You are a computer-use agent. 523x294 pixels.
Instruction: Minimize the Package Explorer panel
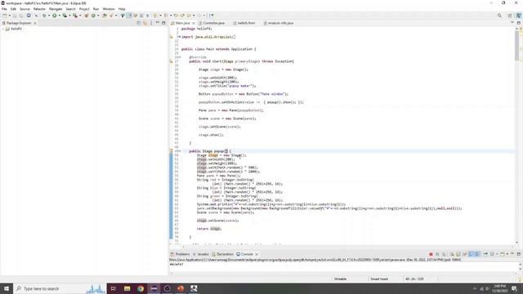coord(158,23)
